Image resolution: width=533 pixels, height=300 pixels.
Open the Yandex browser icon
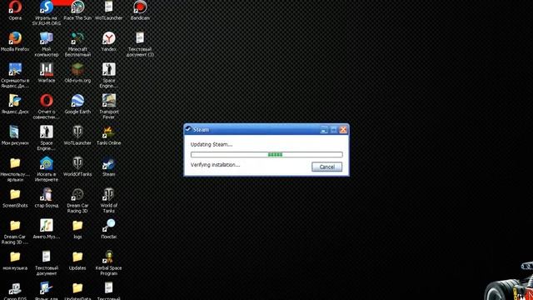[109, 38]
